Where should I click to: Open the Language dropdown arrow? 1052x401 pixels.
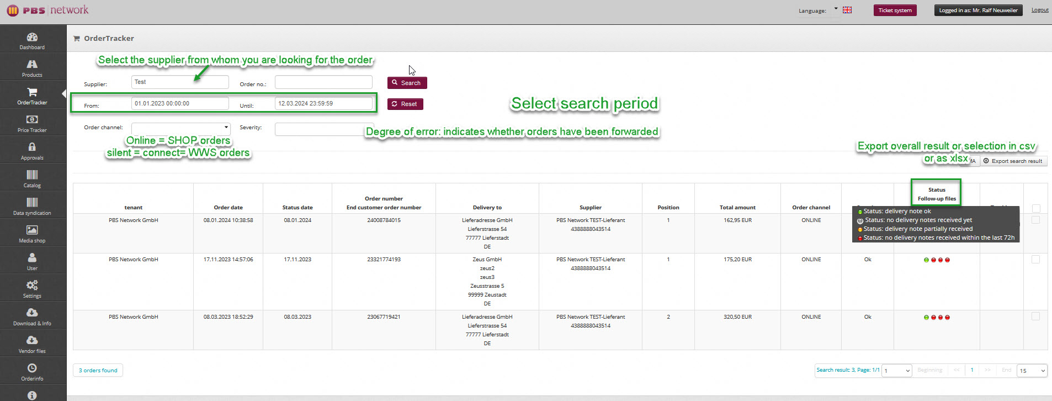[x=836, y=9]
